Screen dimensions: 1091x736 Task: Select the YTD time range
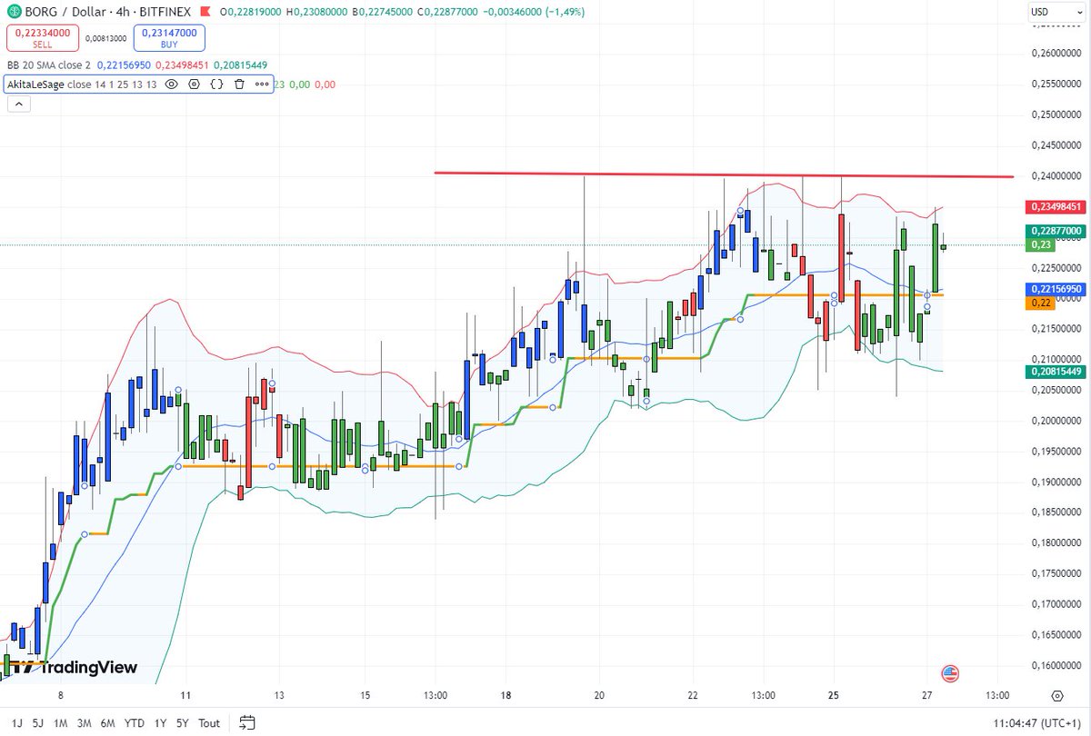point(135,723)
